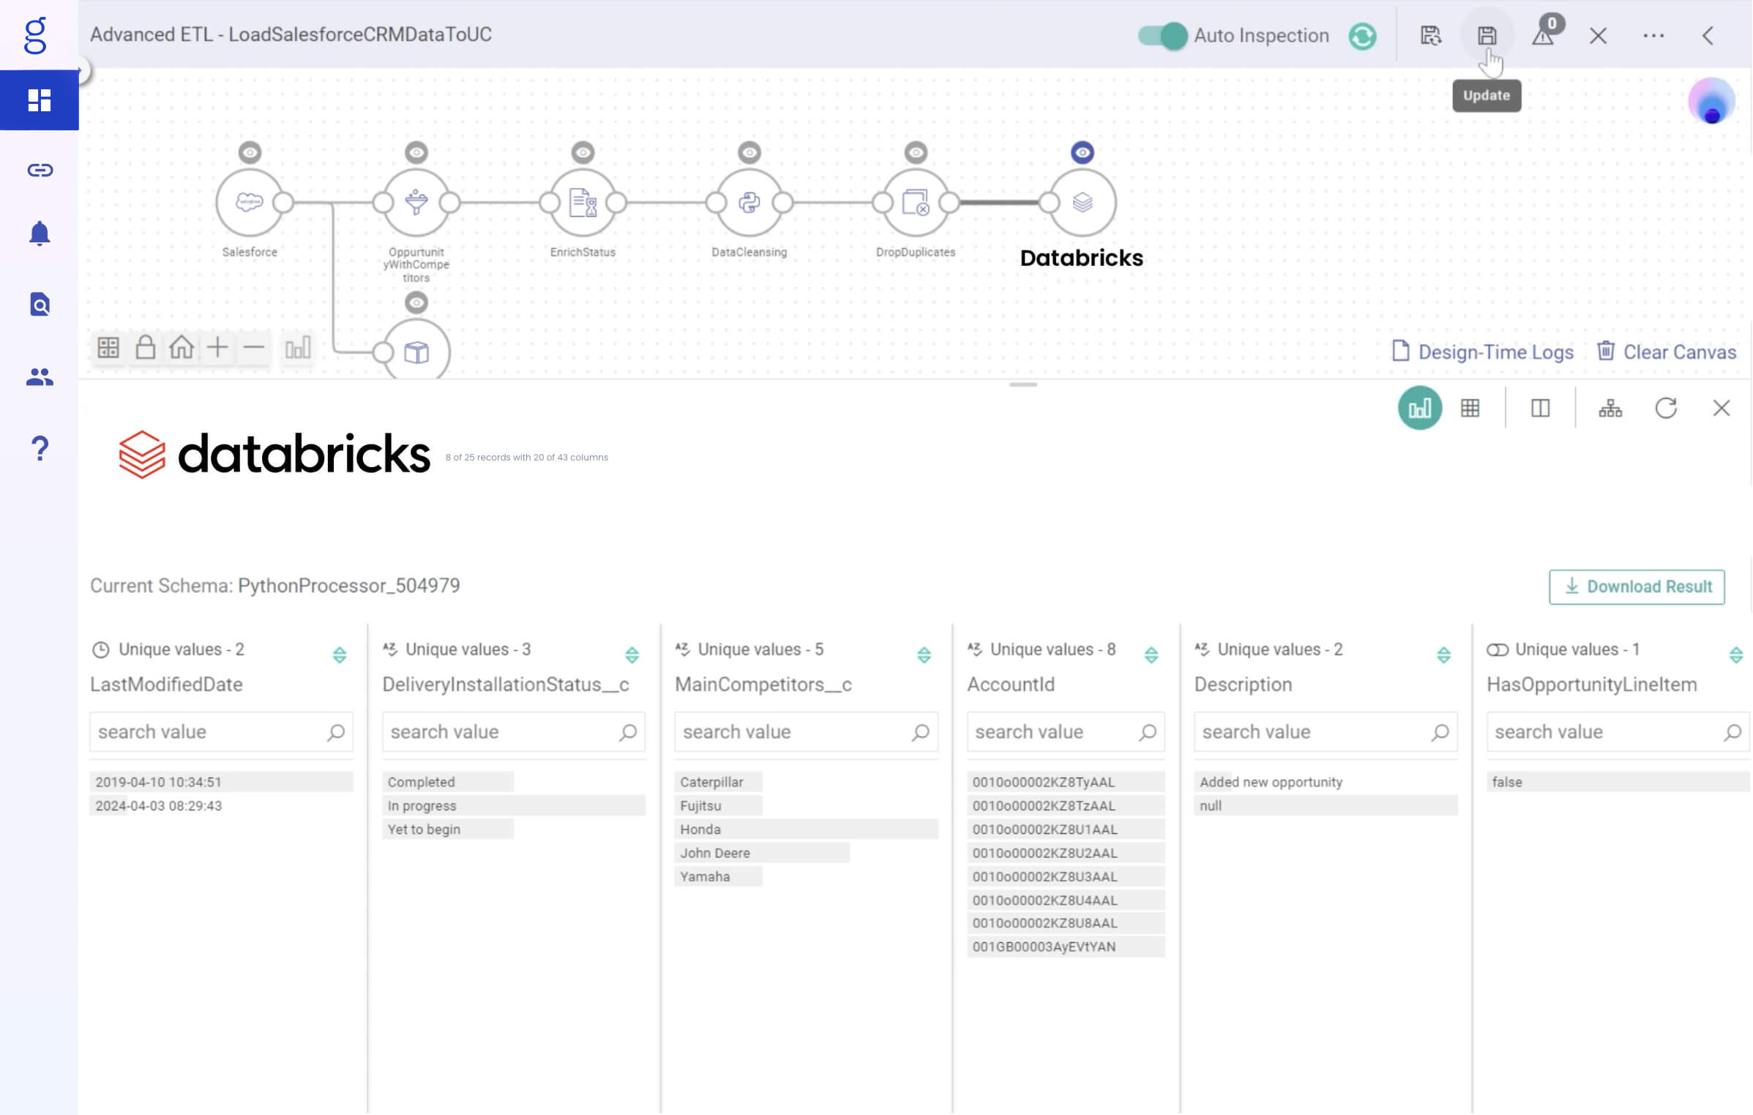Click the g logo in sidebar
The width and height of the screenshot is (1753, 1115).
click(35, 35)
